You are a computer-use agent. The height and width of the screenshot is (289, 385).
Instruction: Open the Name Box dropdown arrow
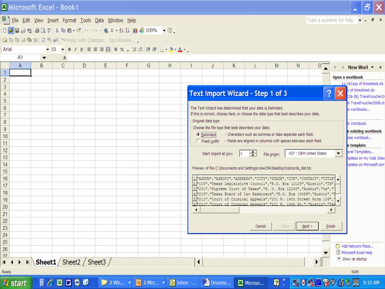[44, 58]
